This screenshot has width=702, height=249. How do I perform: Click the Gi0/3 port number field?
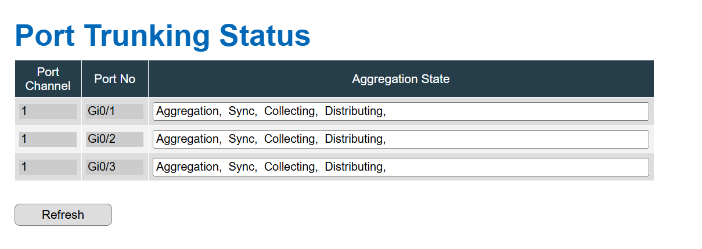114,167
